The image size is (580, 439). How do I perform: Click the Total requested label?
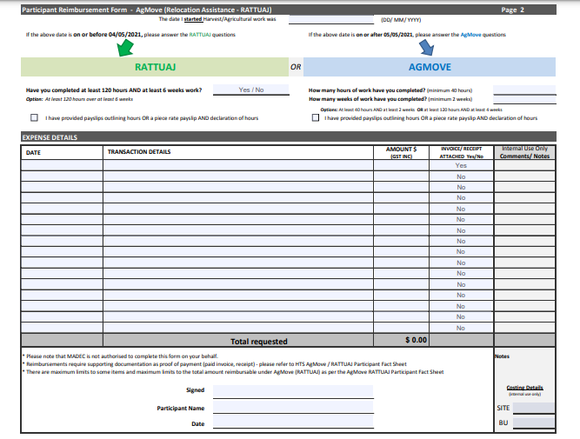259,342
